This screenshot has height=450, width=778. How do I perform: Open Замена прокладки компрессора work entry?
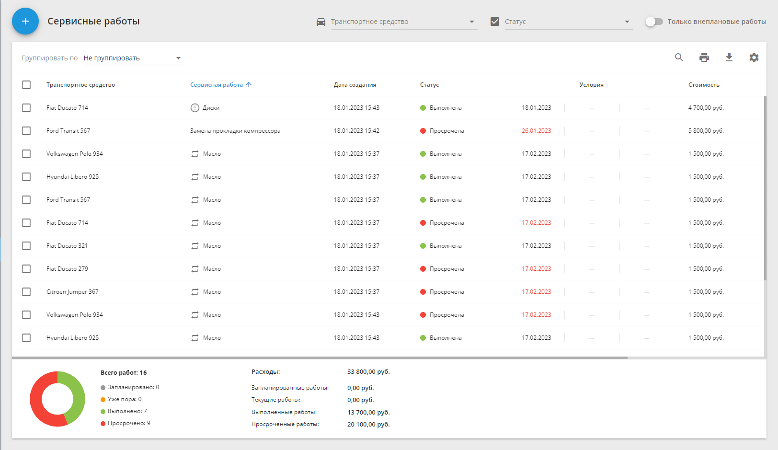pos(235,131)
